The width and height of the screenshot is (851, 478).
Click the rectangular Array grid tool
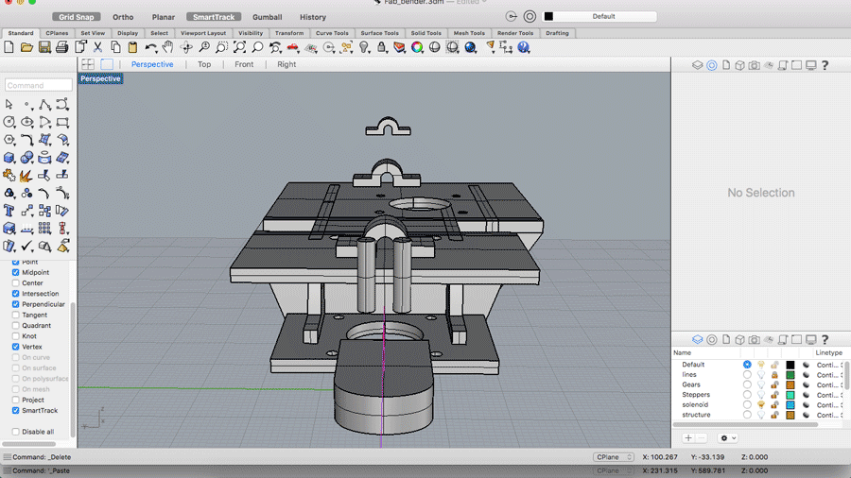pyautogui.click(x=45, y=229)
